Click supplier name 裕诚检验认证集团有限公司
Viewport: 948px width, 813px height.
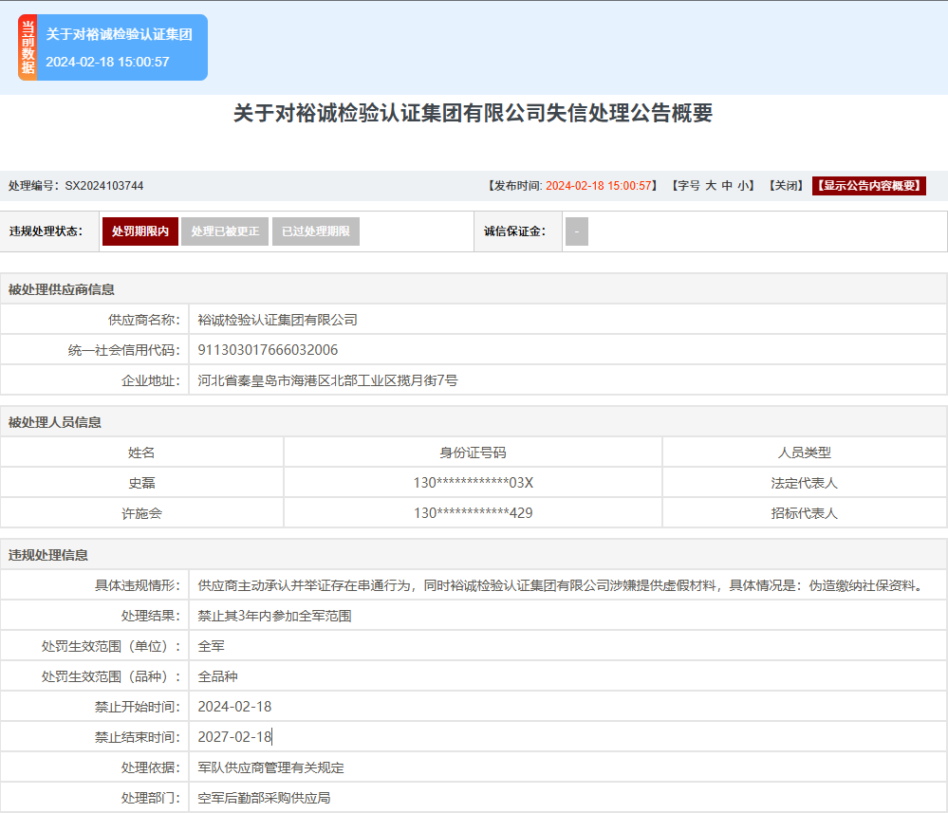tap(277, 320)
